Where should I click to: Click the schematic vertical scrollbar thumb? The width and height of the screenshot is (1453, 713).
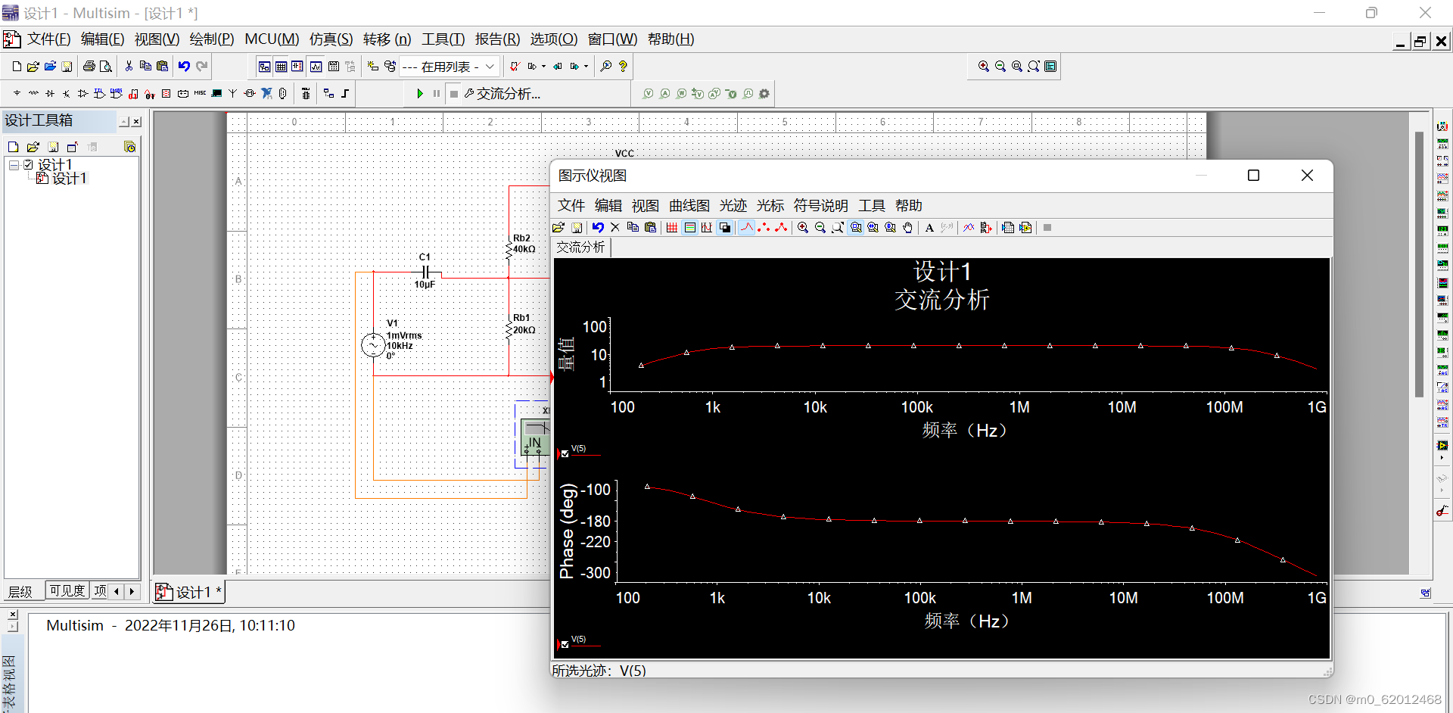point(1419,265)
